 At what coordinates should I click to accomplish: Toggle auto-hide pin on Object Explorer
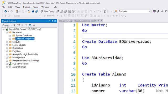pos(52,21)
